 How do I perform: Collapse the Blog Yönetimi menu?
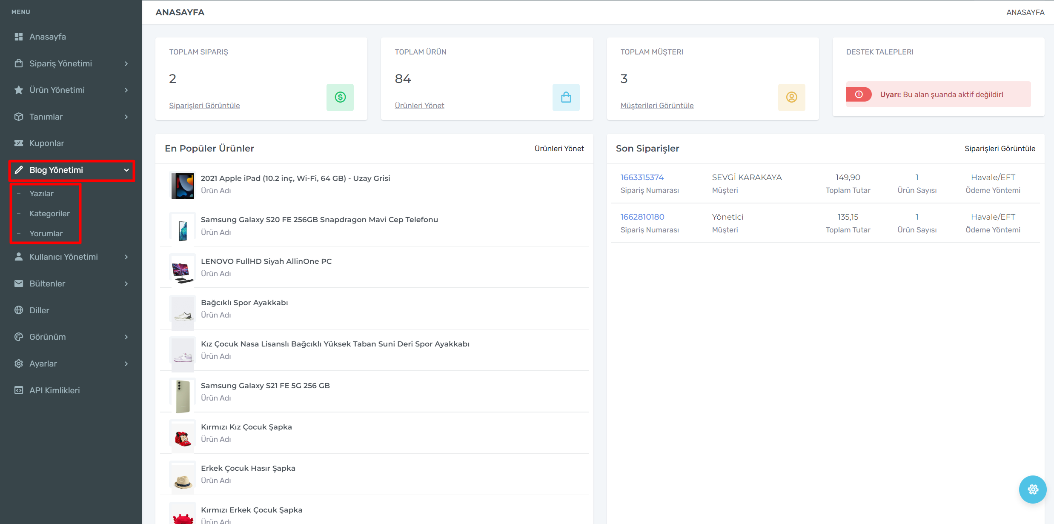126,170
